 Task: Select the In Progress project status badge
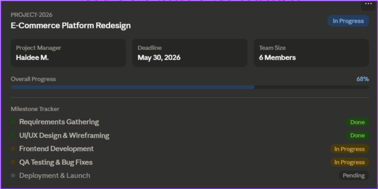(x=348, y=21)
